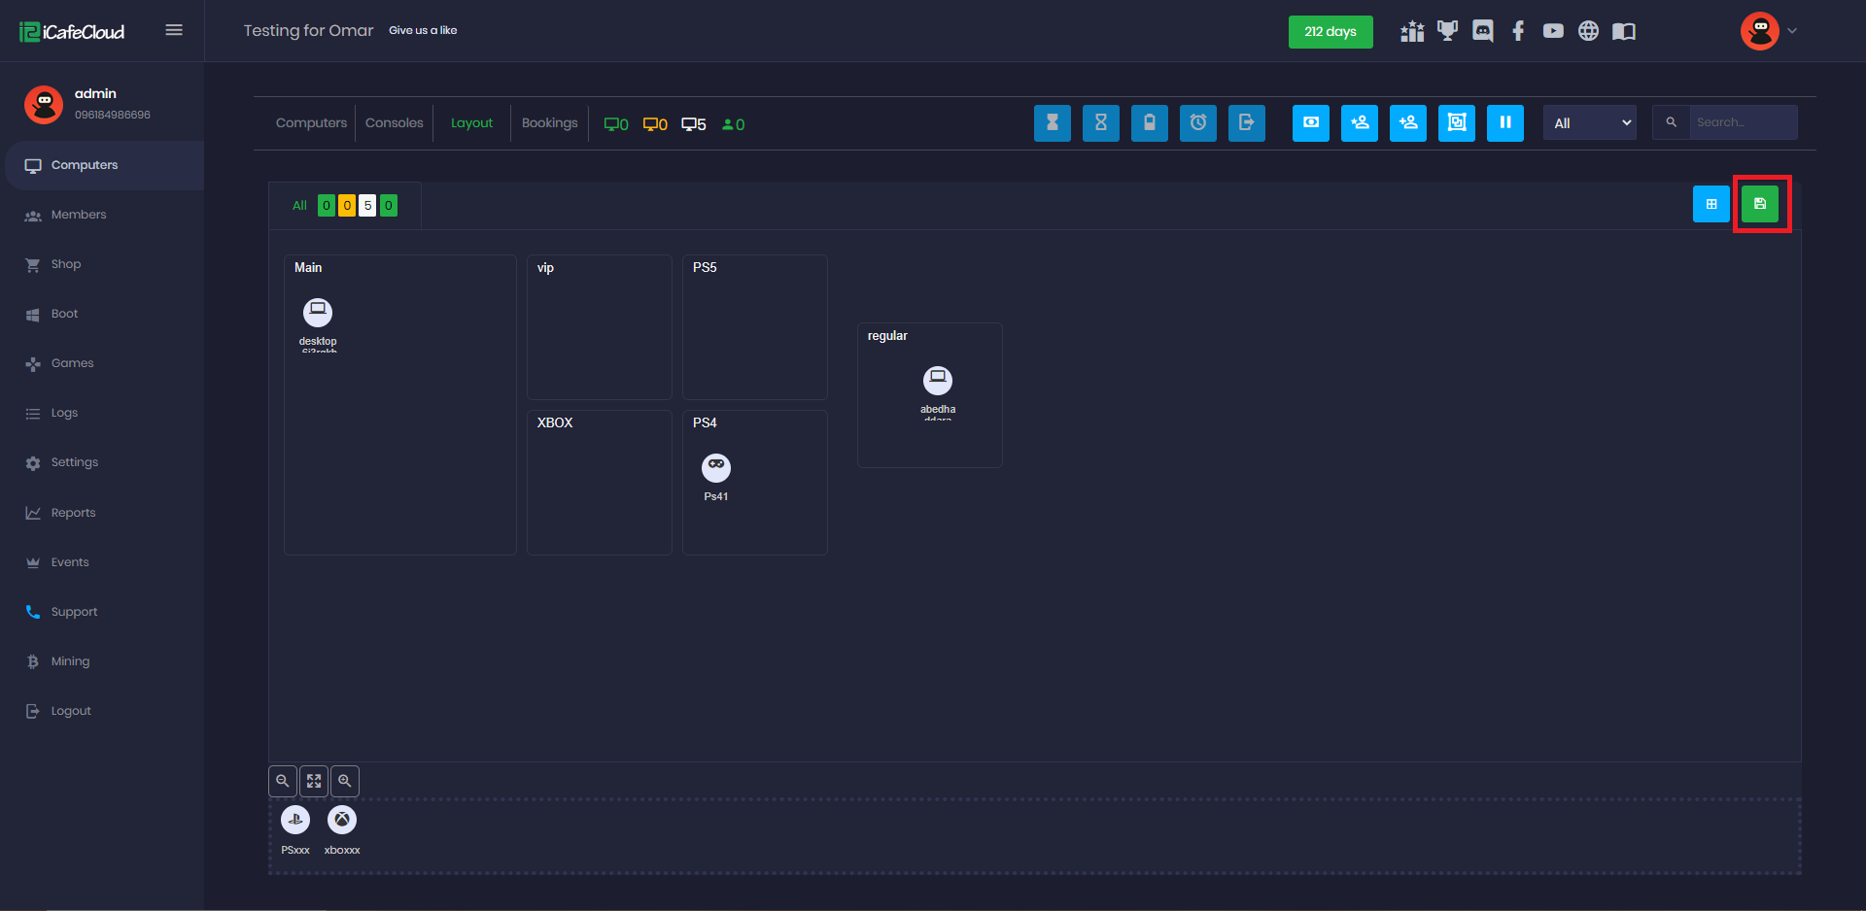Click the alarm clock toolbar icon
Viewport: 1866px width, 911px height.
1197,123
